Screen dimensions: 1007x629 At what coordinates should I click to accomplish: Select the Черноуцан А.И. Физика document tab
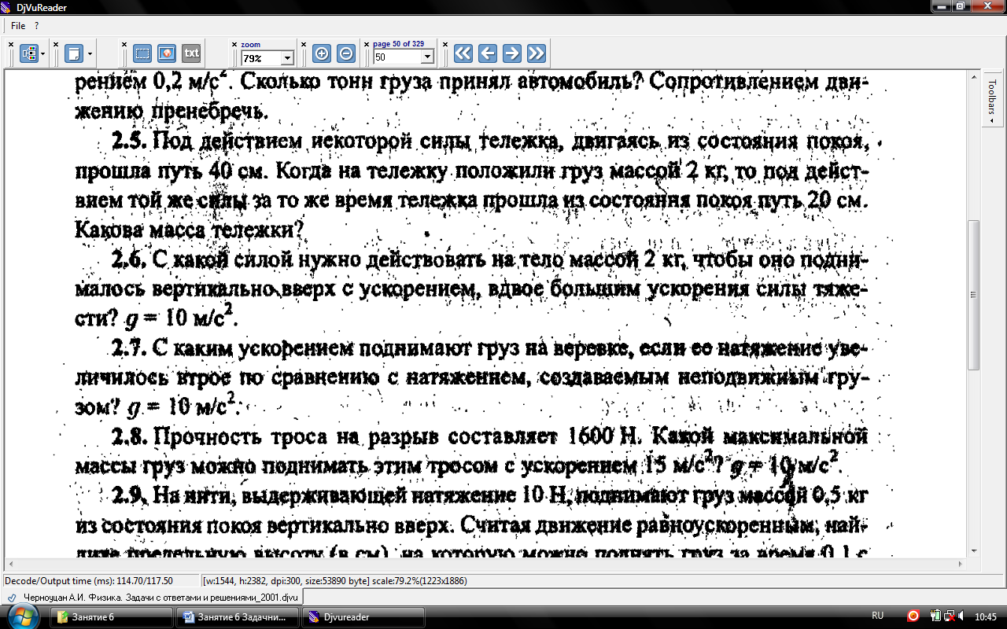[x=153, y=598]
